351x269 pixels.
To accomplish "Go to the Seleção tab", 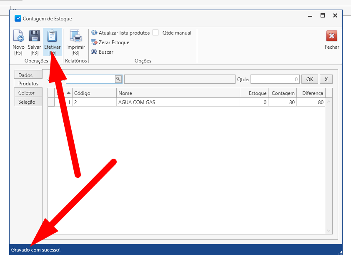I will tap(27, 102).
